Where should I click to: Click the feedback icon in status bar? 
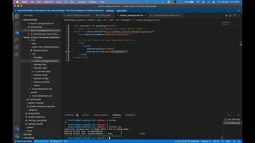click(234, 141)
